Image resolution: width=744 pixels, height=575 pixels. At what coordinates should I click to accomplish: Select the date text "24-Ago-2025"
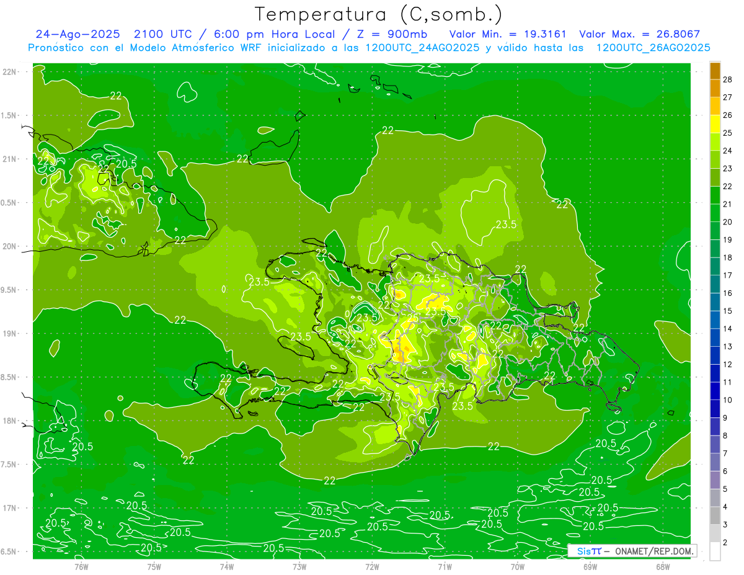(x=77, y=34)
